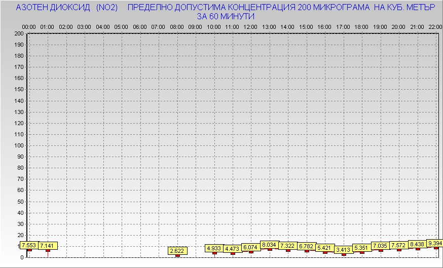Click the 4.473 data label
This screenshot has height=268, width=443.
[233, 249]
